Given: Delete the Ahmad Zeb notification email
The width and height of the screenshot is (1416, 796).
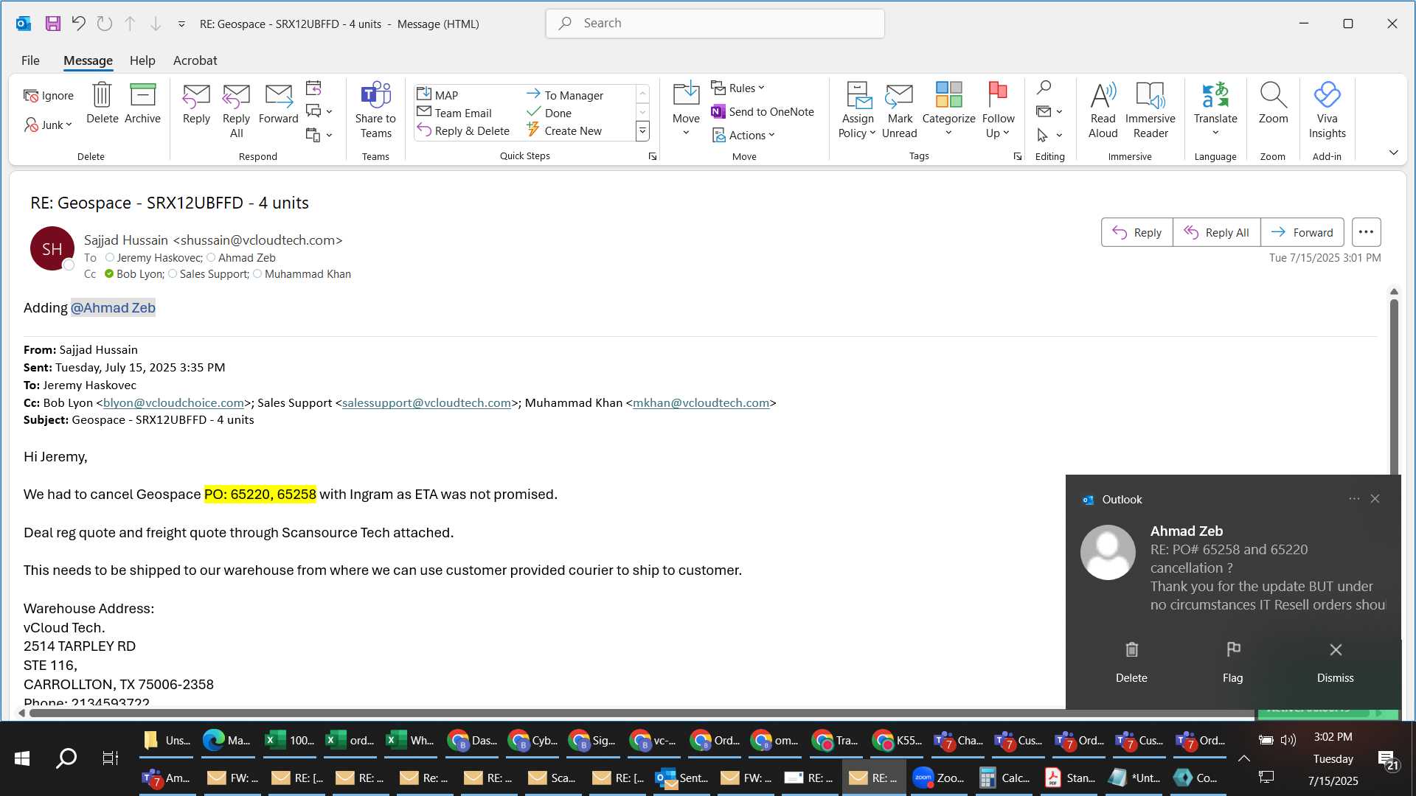Looking at the screenshot, I should 1131,661.
